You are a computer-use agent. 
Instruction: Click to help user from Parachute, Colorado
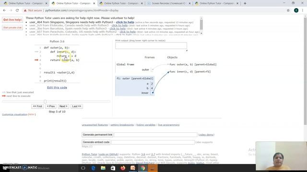(128, 32)
